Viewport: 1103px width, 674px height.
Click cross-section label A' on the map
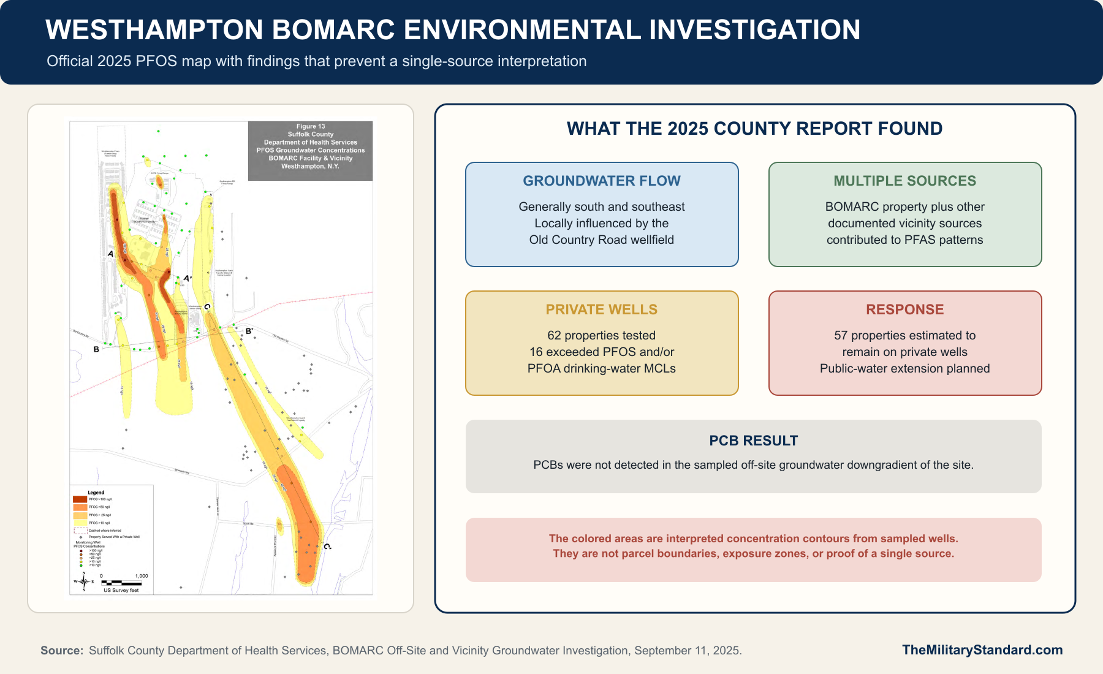click(x=188, y=278)
